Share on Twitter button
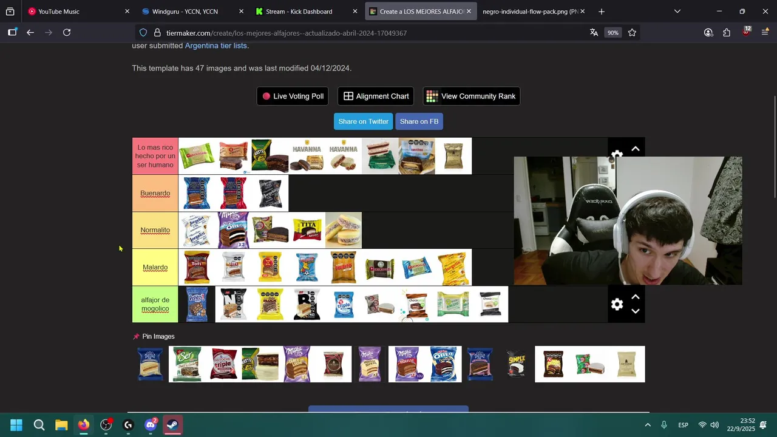The height and width of the screenshot is (437, 777). [x=363, y=121]
